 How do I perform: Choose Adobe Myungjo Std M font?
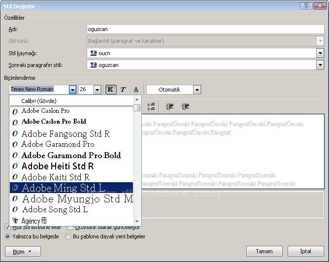[x=71, y=198]
